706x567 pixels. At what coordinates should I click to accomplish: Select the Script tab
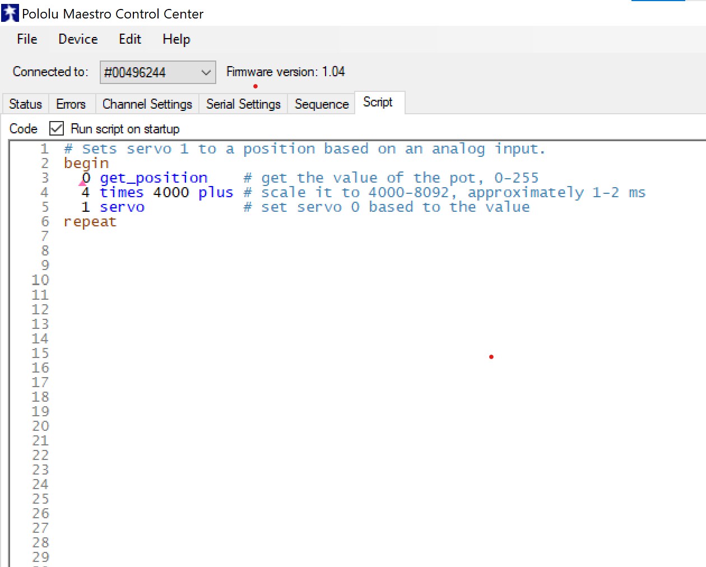tap(378, 103)
